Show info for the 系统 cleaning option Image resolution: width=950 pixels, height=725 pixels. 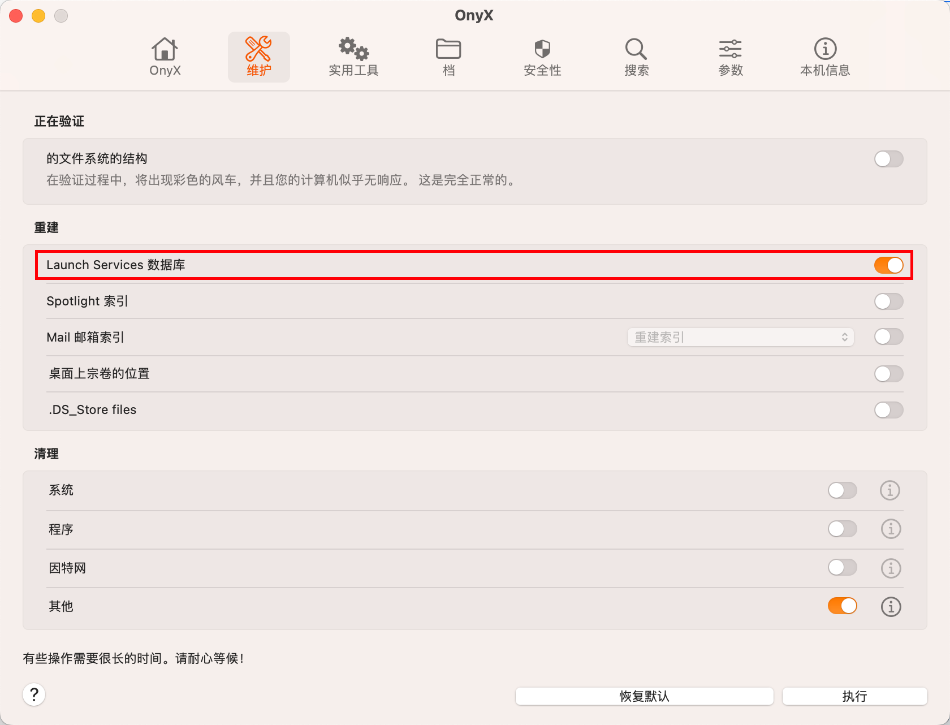coord(890,490)
